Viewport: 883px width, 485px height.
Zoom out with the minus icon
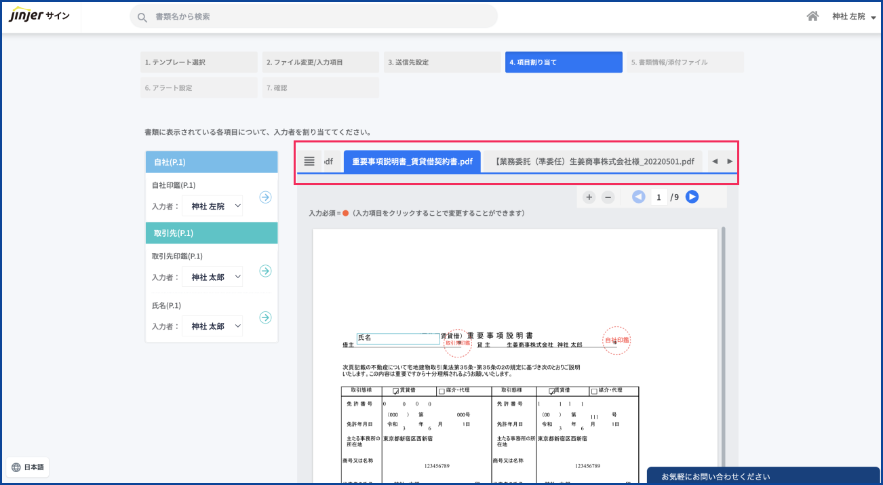point(608,197)
